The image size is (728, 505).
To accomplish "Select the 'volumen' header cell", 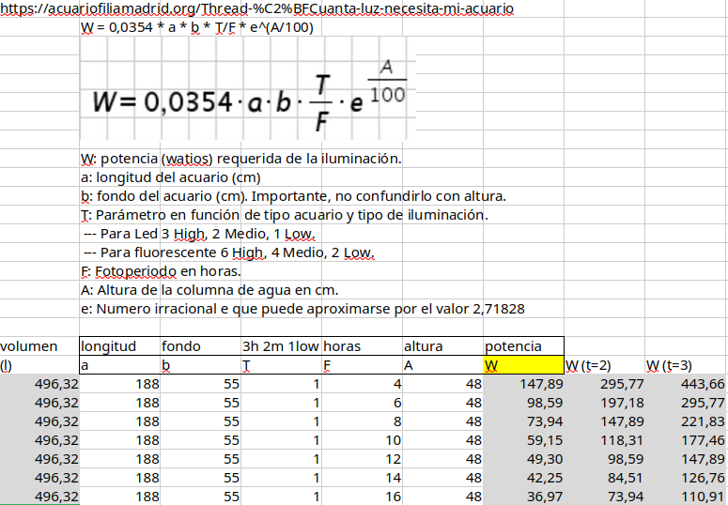I will [x=39, y=346].
